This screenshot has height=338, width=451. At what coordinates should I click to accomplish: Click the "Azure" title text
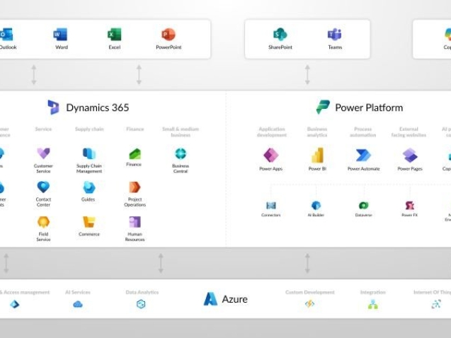click(x=235, y=299)
